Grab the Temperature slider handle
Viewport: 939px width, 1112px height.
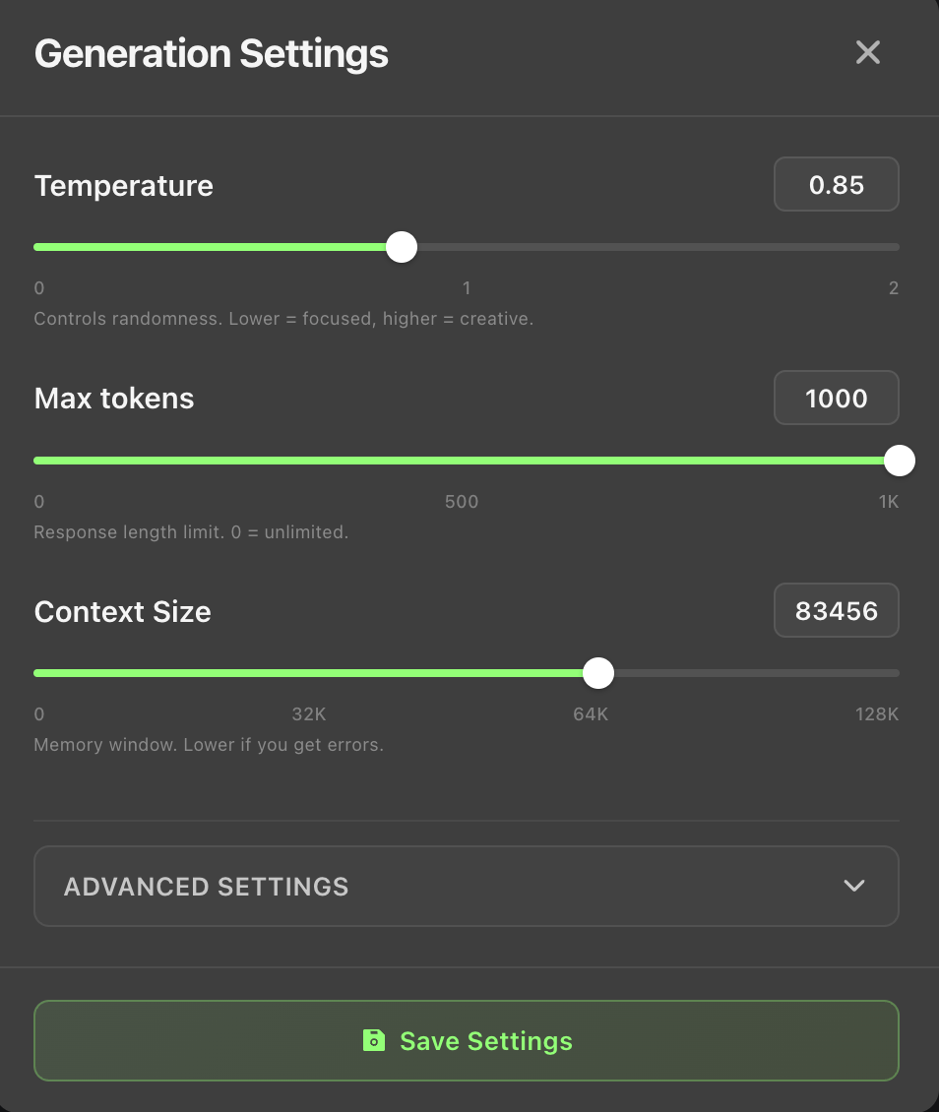point(402,247)
